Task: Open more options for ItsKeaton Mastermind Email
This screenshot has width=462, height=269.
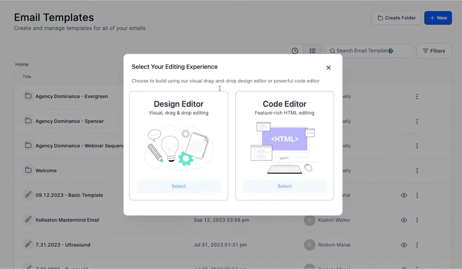Action: point(417,220)
